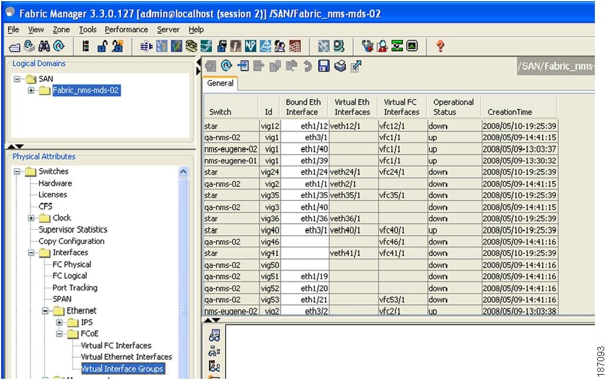
Task: Select Virtual Ethernet Interfaces under FCoE
Action: [126, 357]
